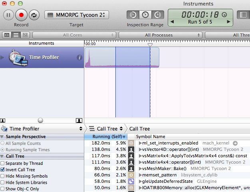Open the All Processes dropdown
The image size is (250, 192).
(161, 35)
